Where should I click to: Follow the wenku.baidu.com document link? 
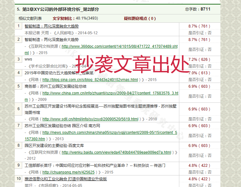[x=116, y=152]
